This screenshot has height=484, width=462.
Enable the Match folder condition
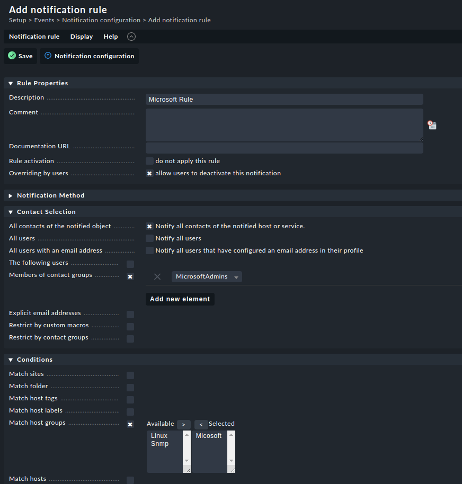click(130, 388)
